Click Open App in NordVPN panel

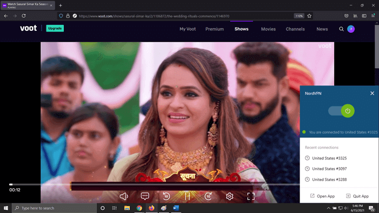[x=322, y=196]
